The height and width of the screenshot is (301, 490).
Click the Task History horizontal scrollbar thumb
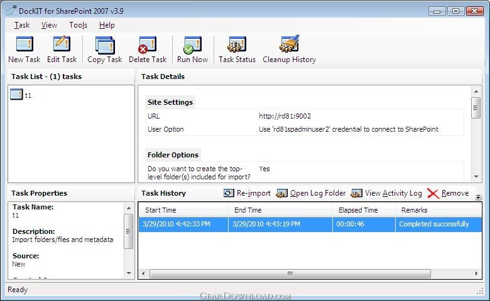(x=290, y=273)
